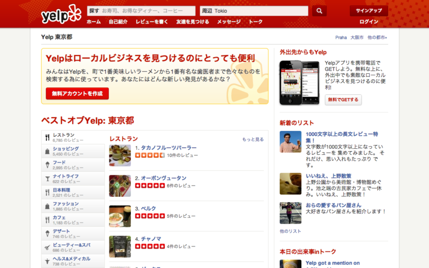Viewport: 429px width, 268px height.
Task: Open the ベルク restaurant link
Action: pyautogui.click(x=149, y=208)
